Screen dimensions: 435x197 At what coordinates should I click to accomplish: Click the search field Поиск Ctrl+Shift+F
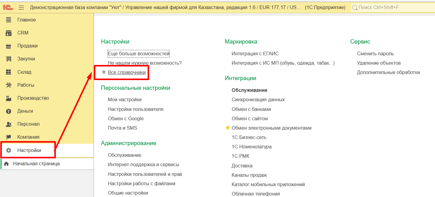coord(392,8)
